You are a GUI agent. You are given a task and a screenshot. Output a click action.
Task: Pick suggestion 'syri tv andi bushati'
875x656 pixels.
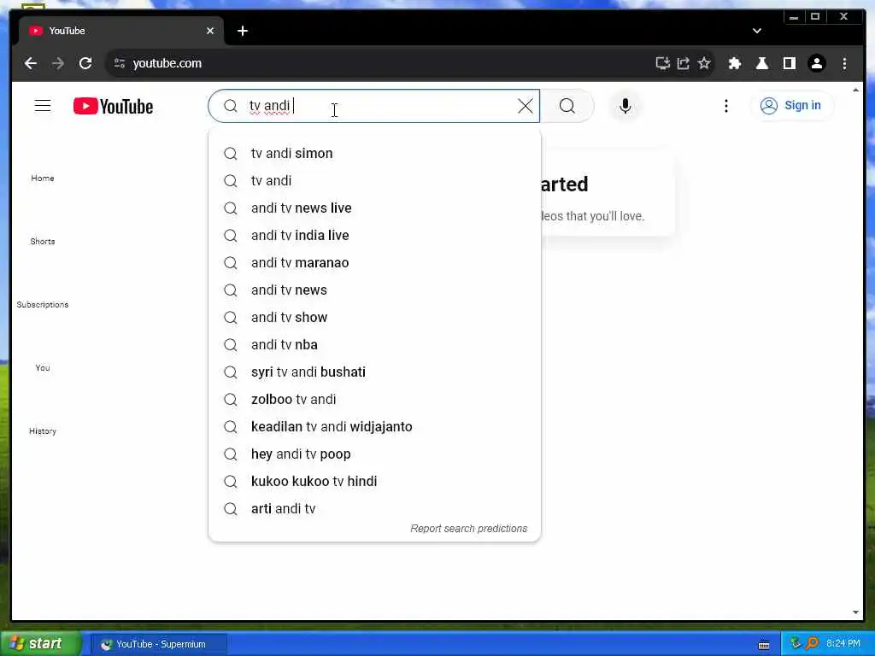[x=374, y=372]
